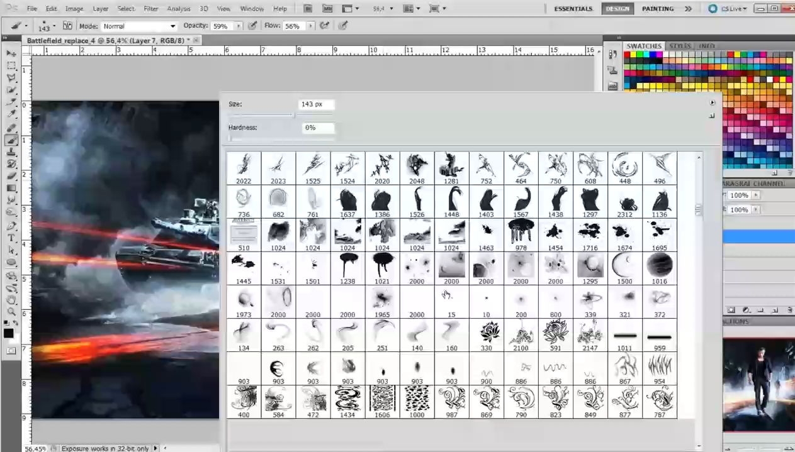Open the Edit menu
Image resolution: width=795 pixels, height=452 pixels.
(x=52, y=9)
